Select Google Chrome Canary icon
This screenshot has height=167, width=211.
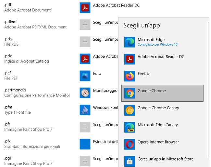click(x=130, y=110)
